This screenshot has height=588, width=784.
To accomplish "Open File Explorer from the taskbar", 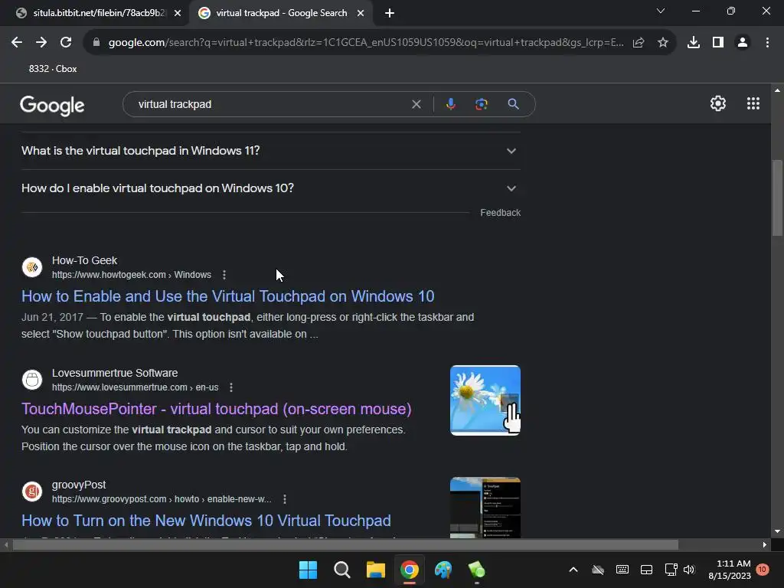I will [375, 570].
